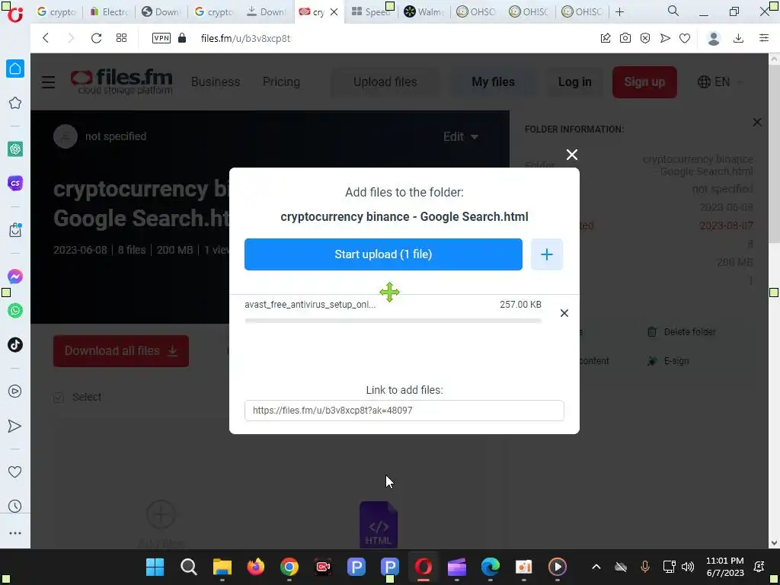Click Start upload (1 file)
This screenshot has width=780, height=585.
(384, 254)
